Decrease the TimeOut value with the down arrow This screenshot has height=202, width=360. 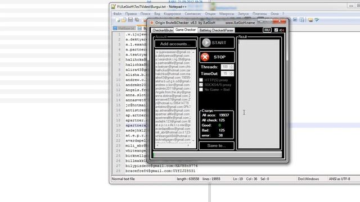coord(231,75)
